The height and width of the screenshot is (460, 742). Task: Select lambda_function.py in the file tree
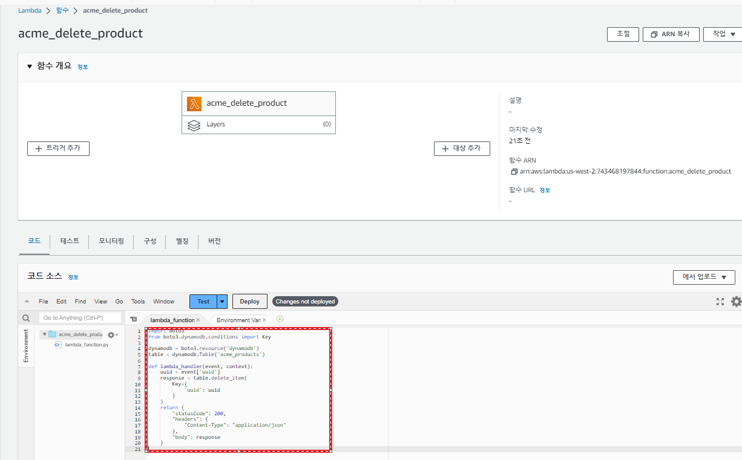(x=87, y=345)
